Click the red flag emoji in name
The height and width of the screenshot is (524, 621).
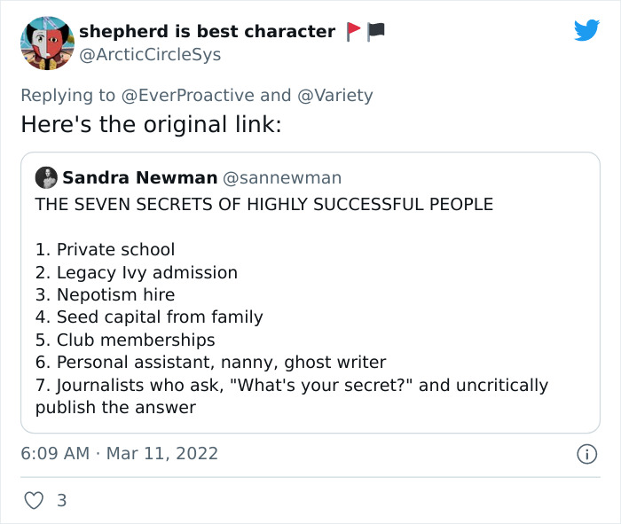354,32
